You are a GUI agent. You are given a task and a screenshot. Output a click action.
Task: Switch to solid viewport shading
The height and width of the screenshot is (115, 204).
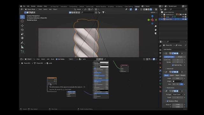(146, 9)
